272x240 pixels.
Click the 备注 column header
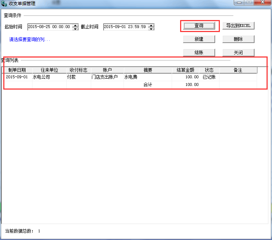point(238,70)
